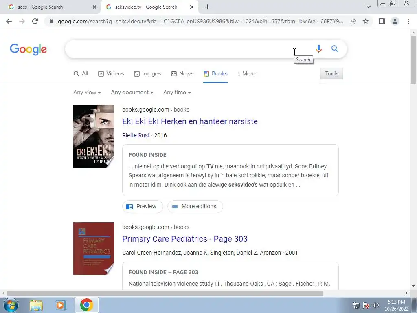Open Windows Explorer from the taskbar
Viewport: 417px width, 313px height.
pos(36,305)
